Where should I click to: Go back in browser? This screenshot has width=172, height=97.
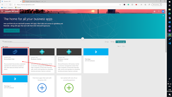2,5
